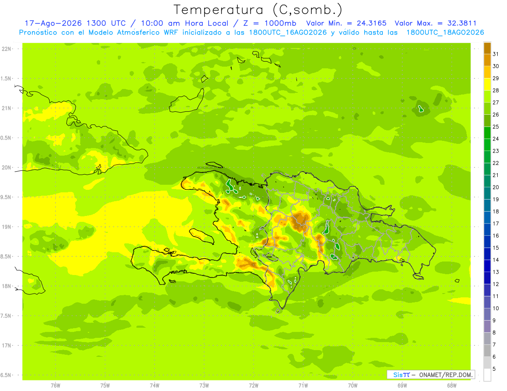This screenshot has width=507, height=391.
Task: Click the brown legend swatch above 31
Action: [487, 48]
